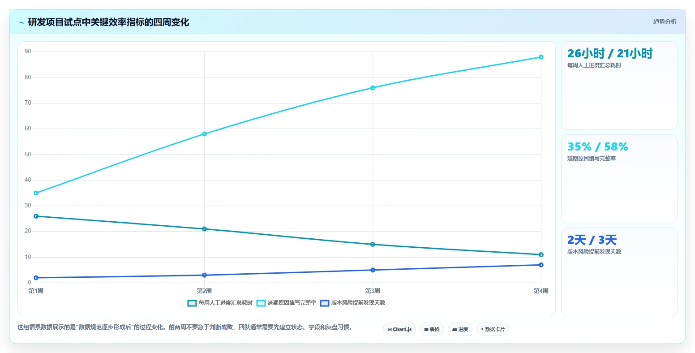The image size is (695, 353).
Task: Click the 35% / 58% stat value
Action: click(597, 147)
